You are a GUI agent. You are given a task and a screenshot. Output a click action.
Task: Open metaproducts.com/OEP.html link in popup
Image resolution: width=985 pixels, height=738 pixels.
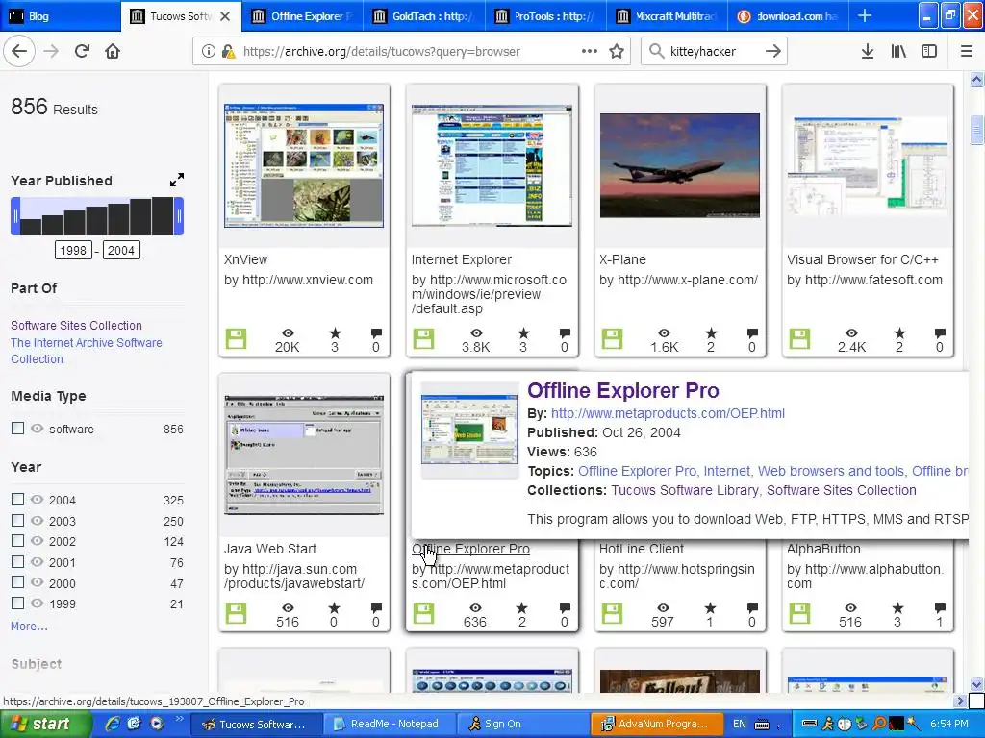[668, 413]
